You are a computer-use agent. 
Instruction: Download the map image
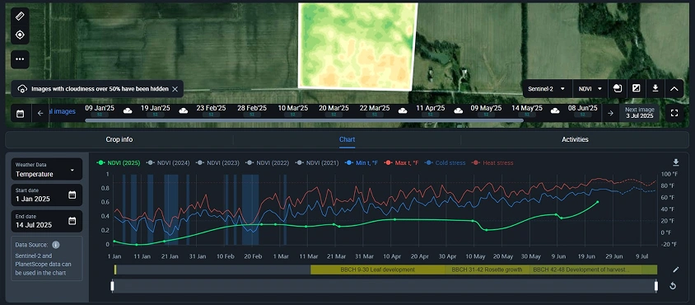point(655,89)
